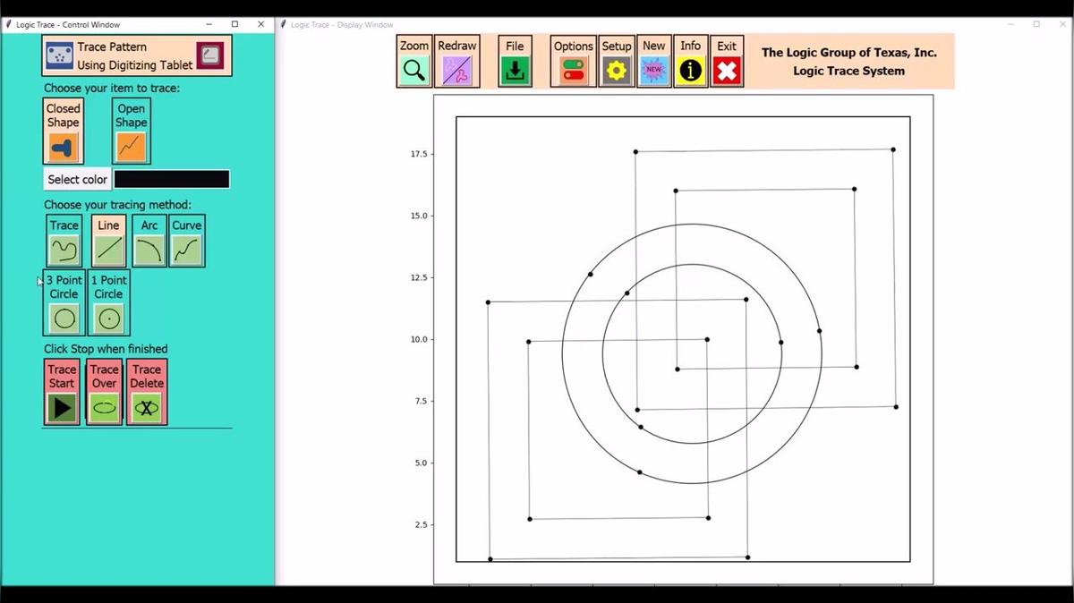Select the Arc tracing method
The height and width of the screenshot is (603, 1074).
pos(148,241)
